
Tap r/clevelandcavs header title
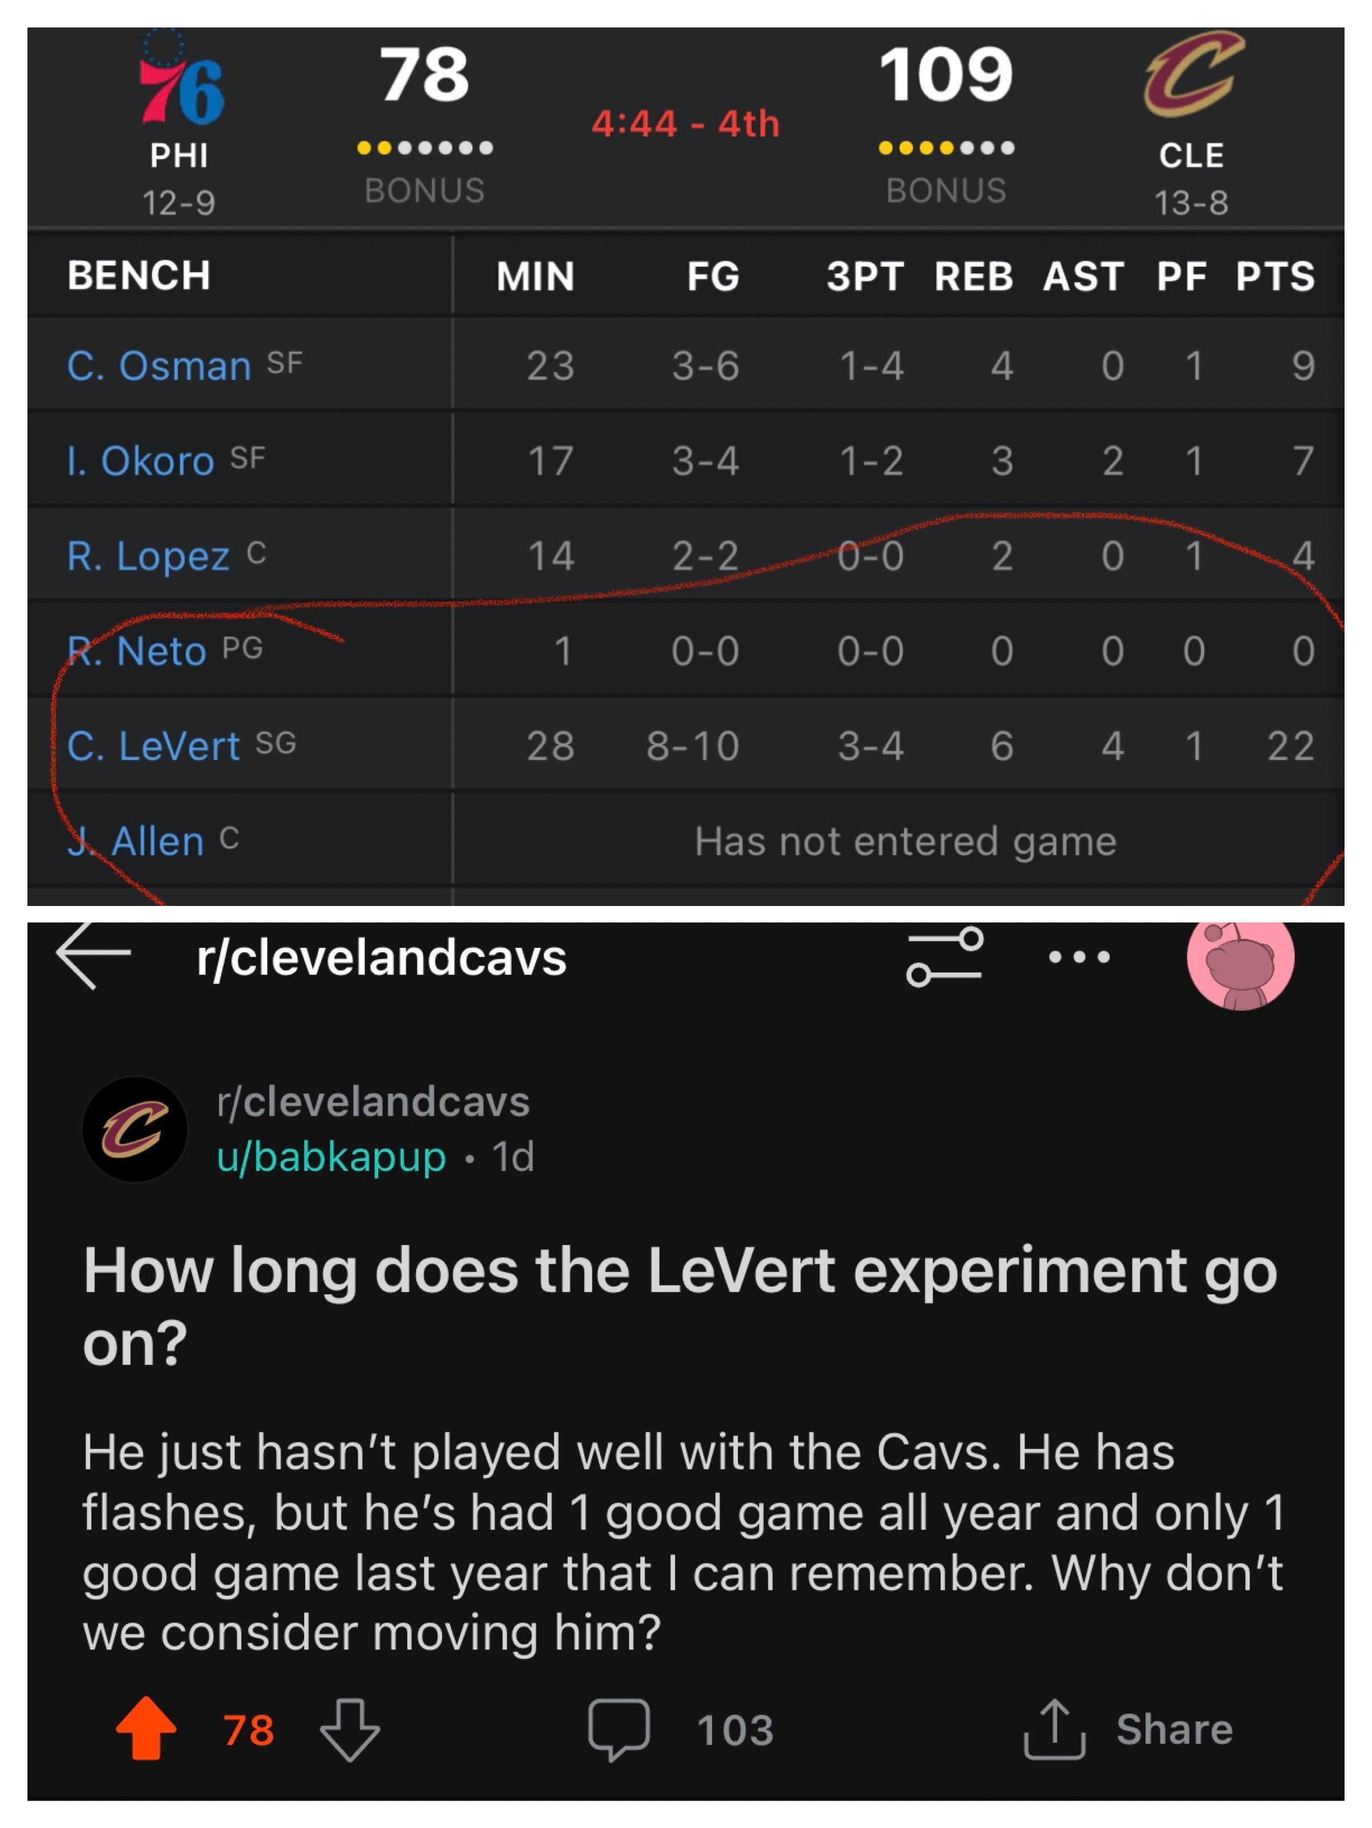[x=382, y=958]
